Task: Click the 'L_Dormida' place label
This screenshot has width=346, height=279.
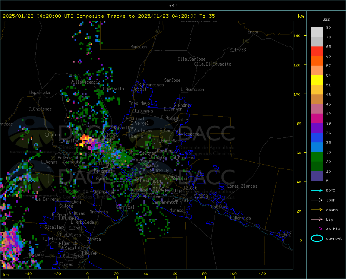Action: [x=240, y=218]
